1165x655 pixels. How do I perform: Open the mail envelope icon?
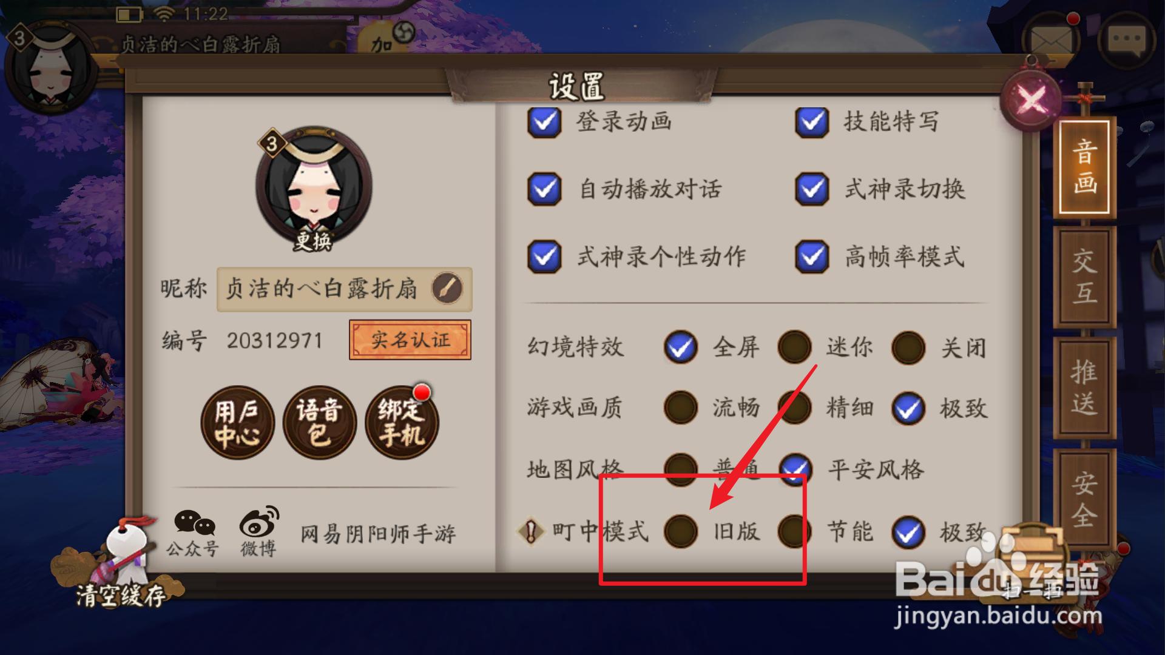click(1051, 41)
